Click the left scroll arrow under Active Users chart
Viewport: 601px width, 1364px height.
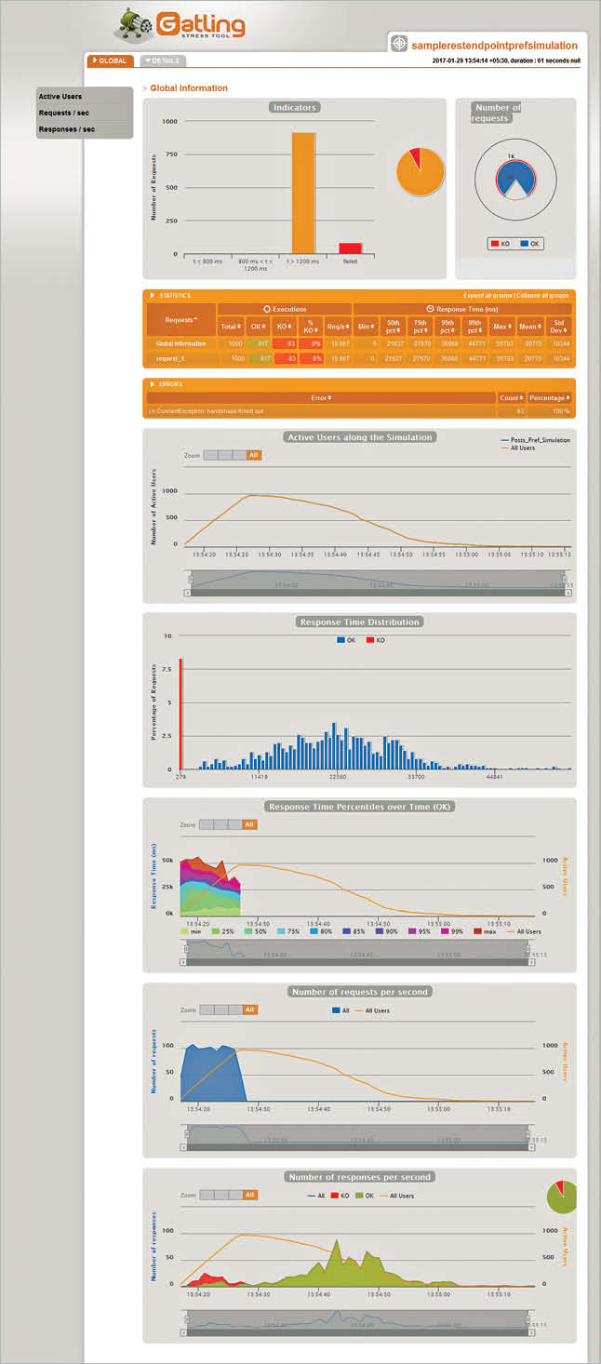(187, 592)
